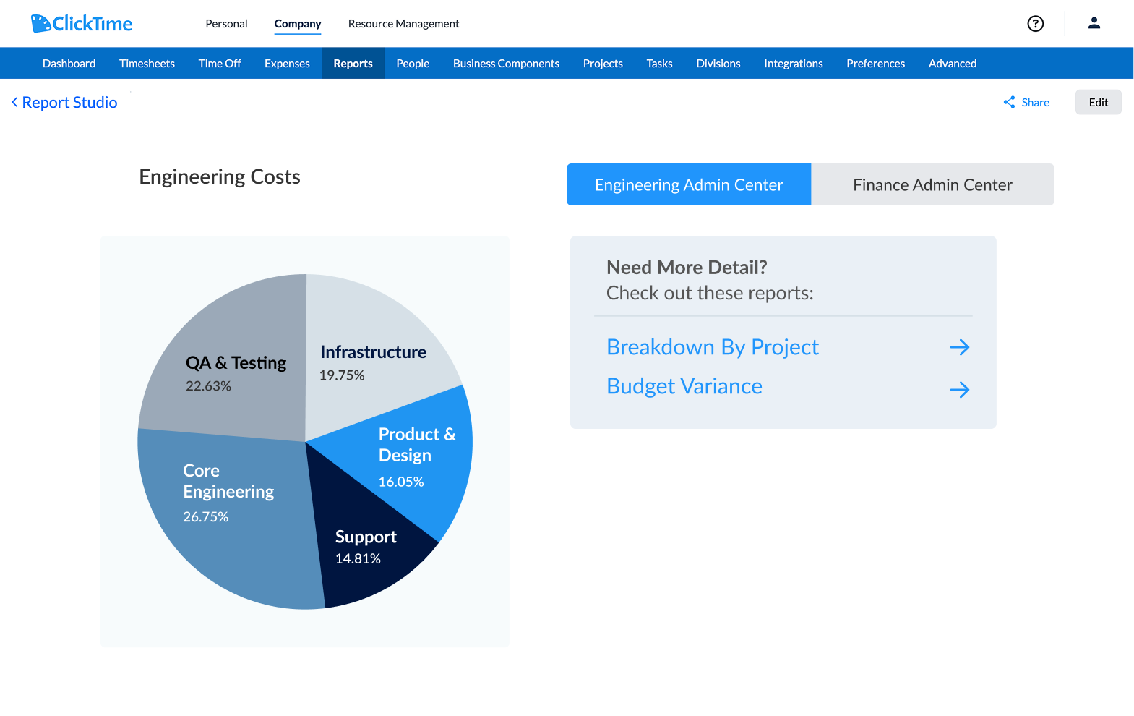Select Engineering Admin Center toggle
This screenshot has width=1134, height=716.
(689, 184)
